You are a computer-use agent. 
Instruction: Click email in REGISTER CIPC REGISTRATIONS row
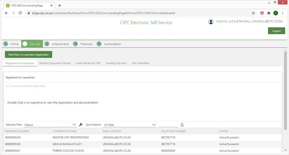pos(117,137)
